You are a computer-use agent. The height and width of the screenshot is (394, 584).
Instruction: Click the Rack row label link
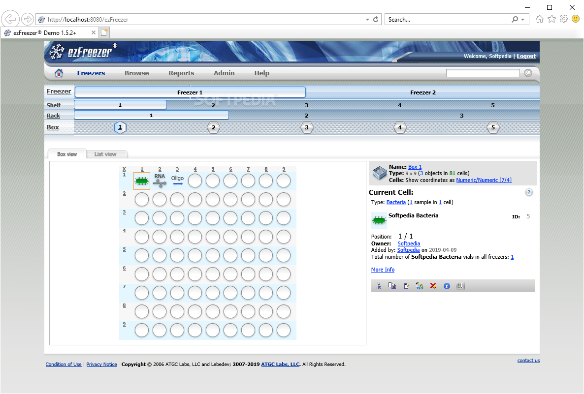[53, 116]
